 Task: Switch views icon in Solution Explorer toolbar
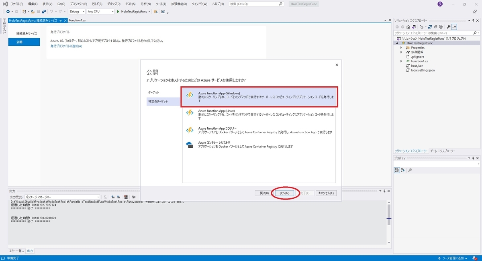coord(414,27)
